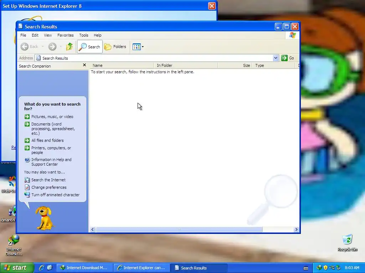Click the Forward arrow button
This screenshot has height=273, width=365.
click(52, 47)
